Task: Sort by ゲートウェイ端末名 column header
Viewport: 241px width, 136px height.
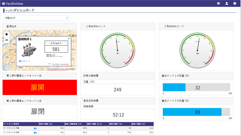Action: point(21,124)
